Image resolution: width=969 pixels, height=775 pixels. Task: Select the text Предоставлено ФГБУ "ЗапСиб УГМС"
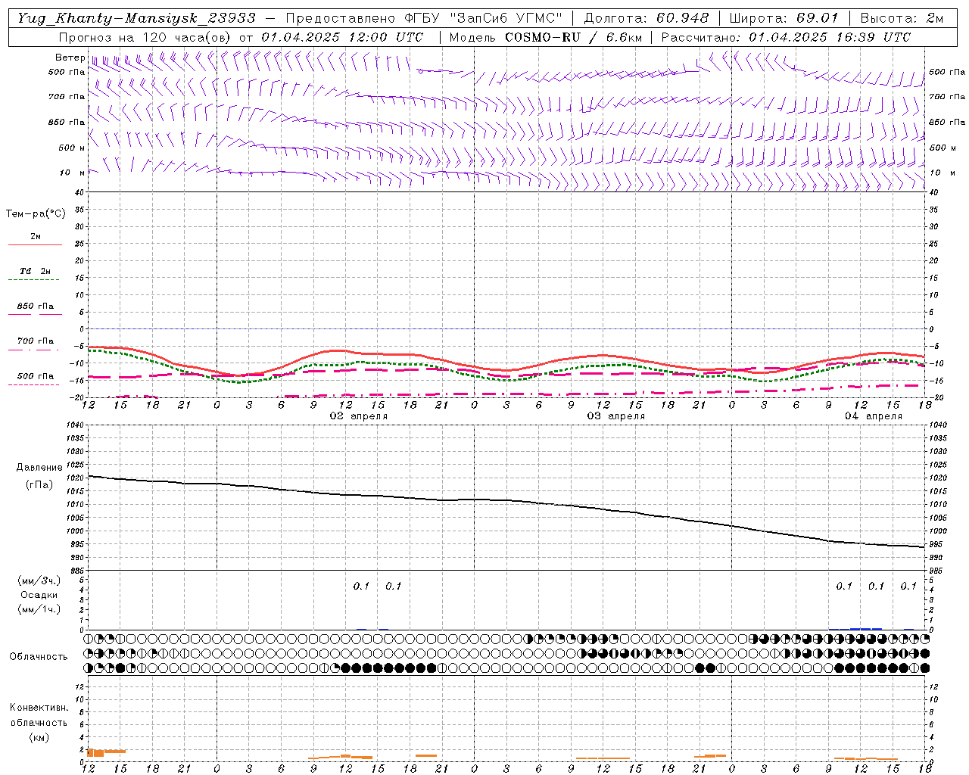pyautogui.click(x=423, y=18)
